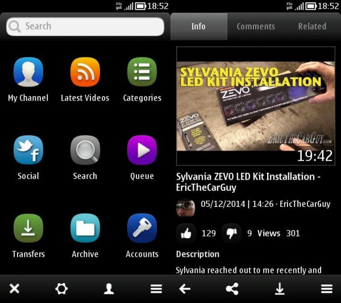Image resolution: width=341 pixels, height=303 pixels.
Task: Open the EricTheCarGuy uploader name
Action: (305, 204)
